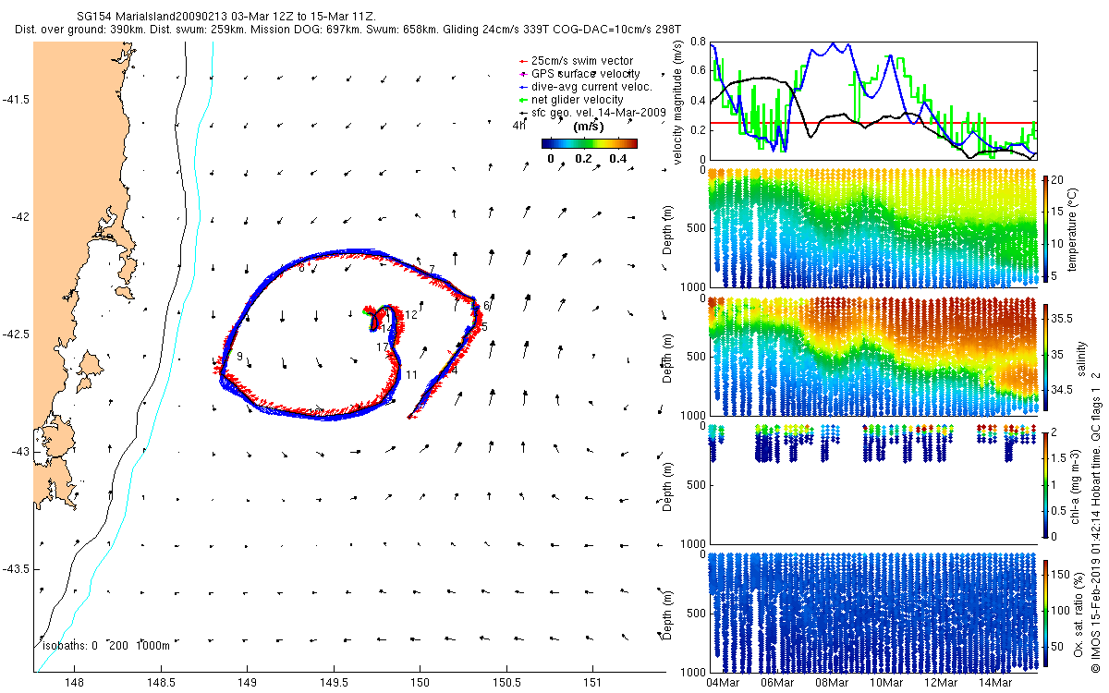This screenshot has height=693, width=1109.
Task: Click the 'Dist. over ground: 390km' summary line
Action: [x=348, y=30]
